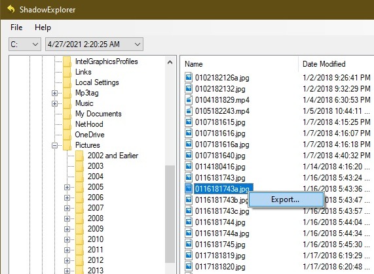Click the ShadowExplorer title bar app icon
The height and width of the screenshot is (274, 374).
pyautogui.click(x=10, y=9)
